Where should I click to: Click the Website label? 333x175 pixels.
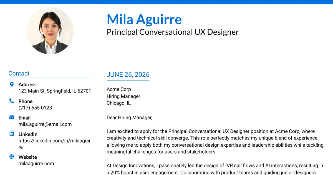[x=28, y=157]
